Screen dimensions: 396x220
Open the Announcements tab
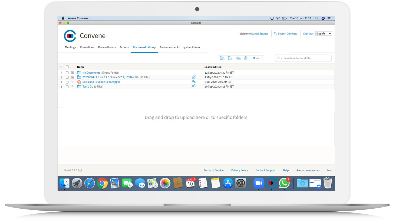point(169,47)
